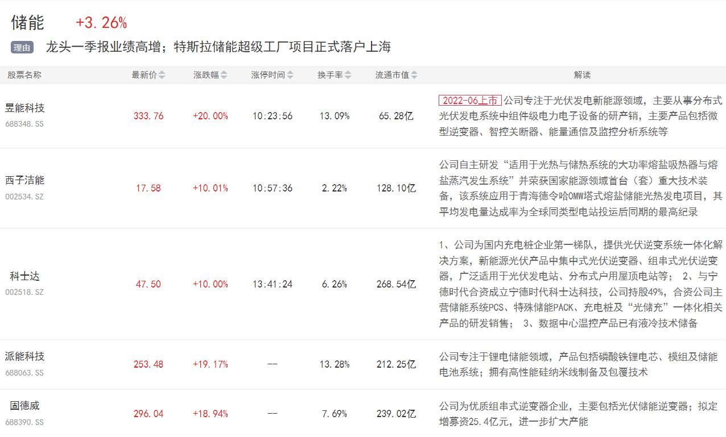Open stock 固德威
Screen dimensions: 726x437
coord(25,406)
